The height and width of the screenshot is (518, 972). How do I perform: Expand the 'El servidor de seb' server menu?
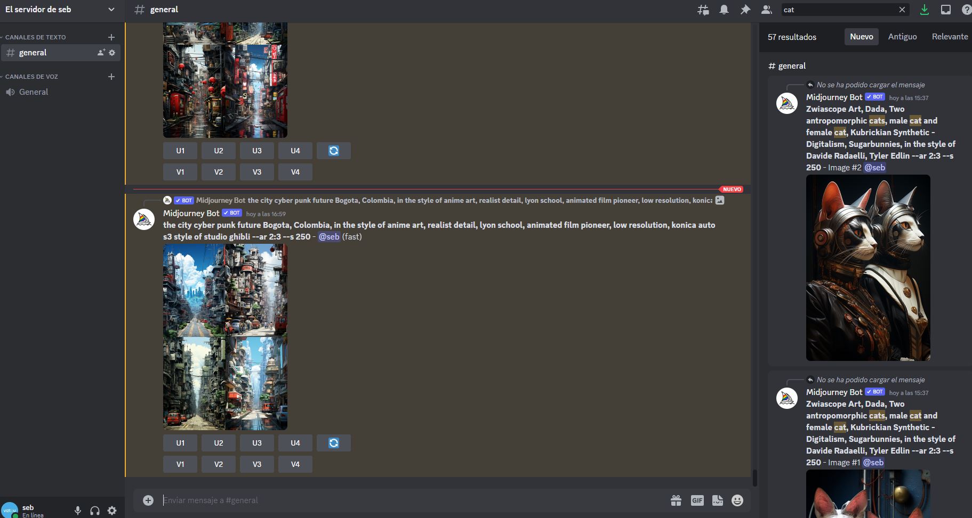click(111, 10)
